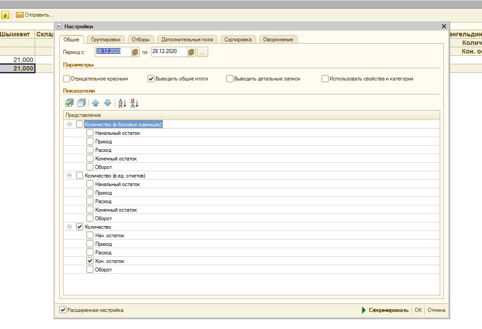Click the check all indicators icon
Image resolution: width=482 pixels, height=329 pixels.
pos(70,103)
